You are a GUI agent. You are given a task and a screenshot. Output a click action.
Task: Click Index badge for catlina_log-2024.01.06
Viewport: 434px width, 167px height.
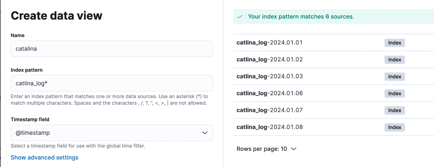pyautogui.click(x=394, y=94)
